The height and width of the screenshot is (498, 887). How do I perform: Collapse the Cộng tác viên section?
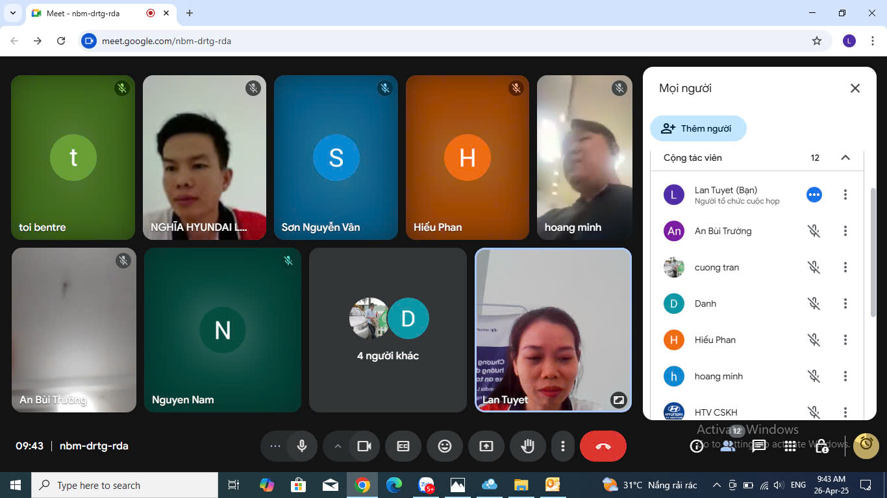click(x=845, y=158)
